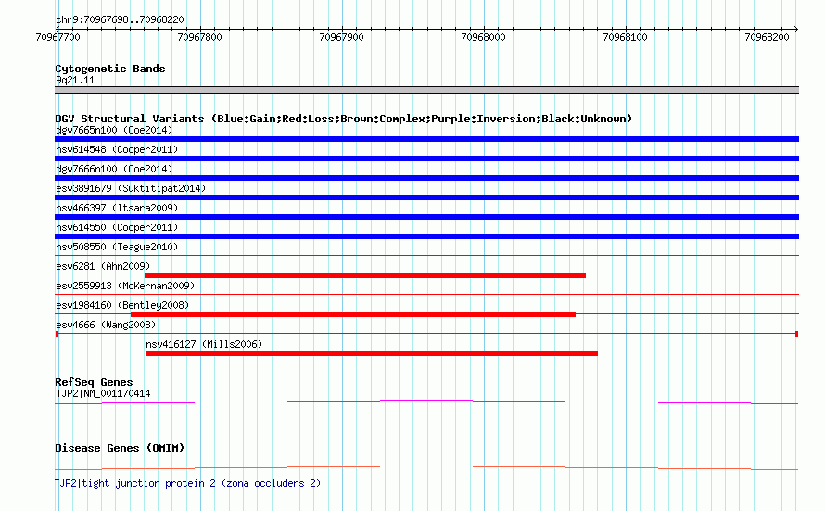The height and width of the screenshot is (511, 825).
Task: Click the thick red loss bar of esv6281
Action: point(365,275)
